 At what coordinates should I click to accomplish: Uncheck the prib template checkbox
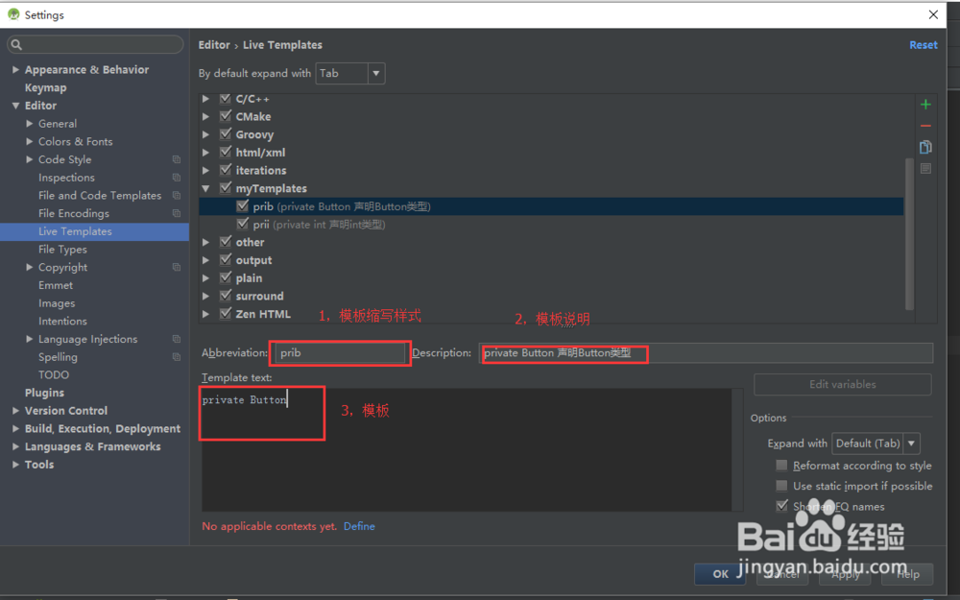tap(243, 205)
